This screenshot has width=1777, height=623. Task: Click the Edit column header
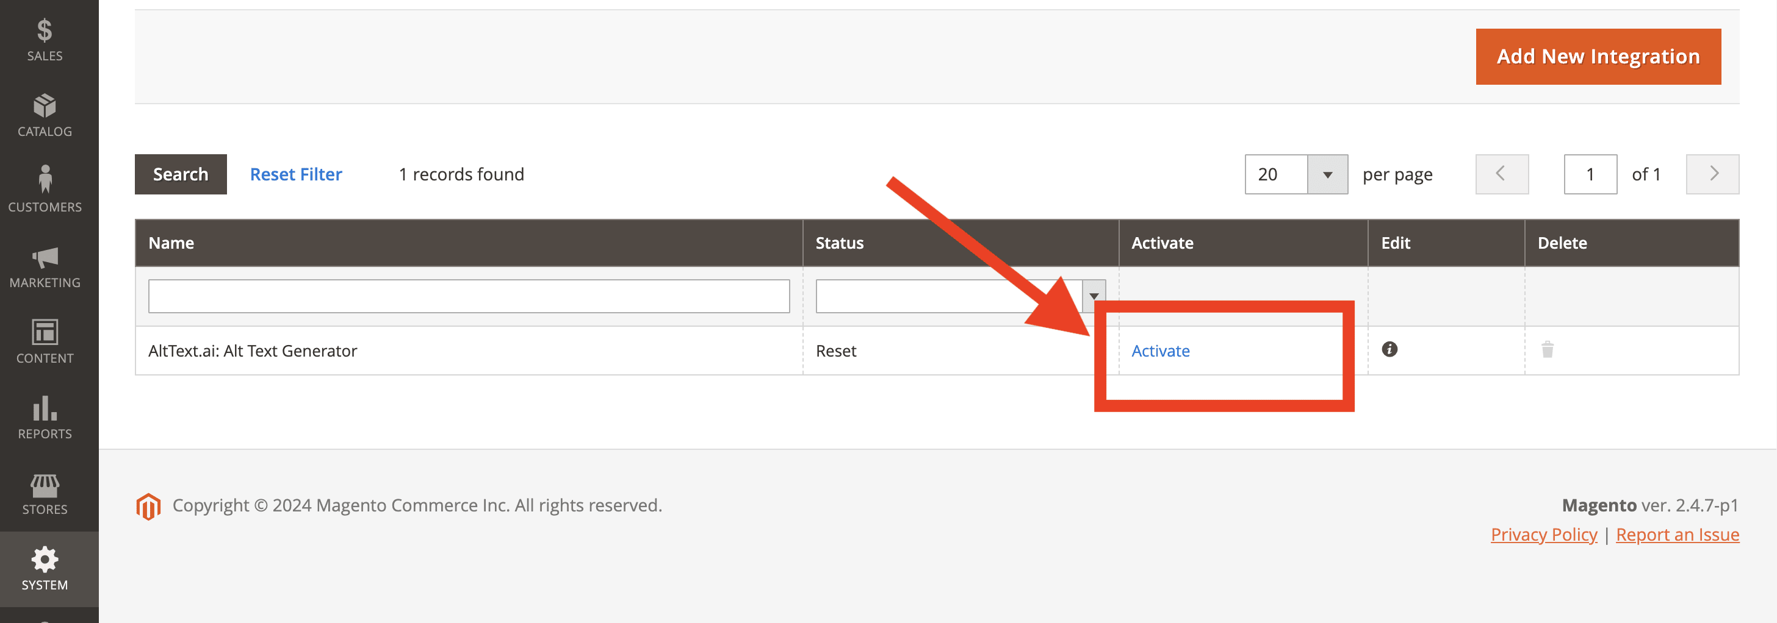coord(1446,243)
